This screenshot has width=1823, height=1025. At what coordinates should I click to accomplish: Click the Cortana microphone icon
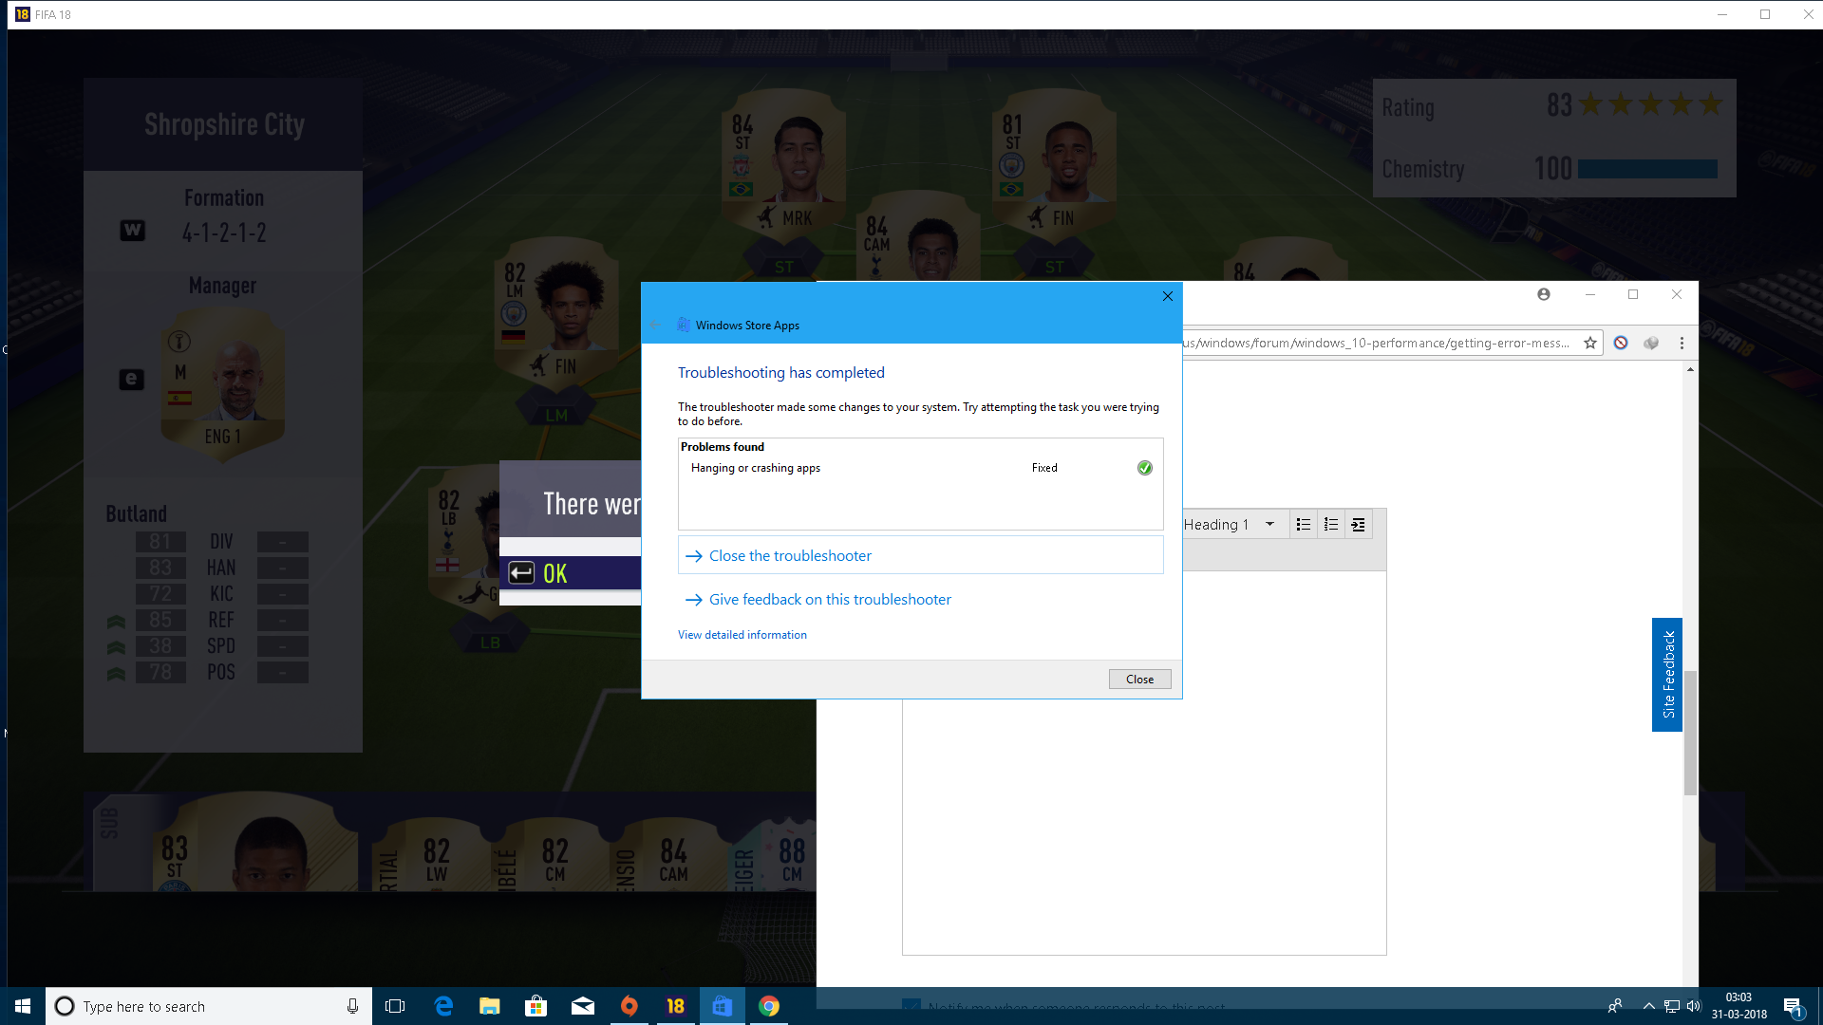352,1006
